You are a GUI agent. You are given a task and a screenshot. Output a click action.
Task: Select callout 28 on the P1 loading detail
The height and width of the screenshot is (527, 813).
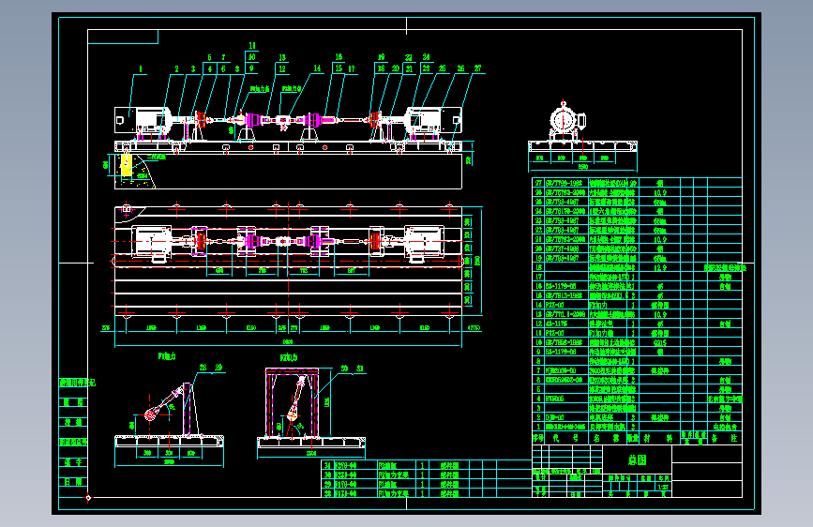point(203,368)
